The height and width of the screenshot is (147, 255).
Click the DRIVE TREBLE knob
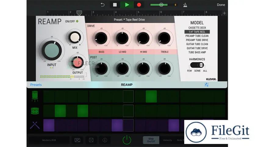164,38
